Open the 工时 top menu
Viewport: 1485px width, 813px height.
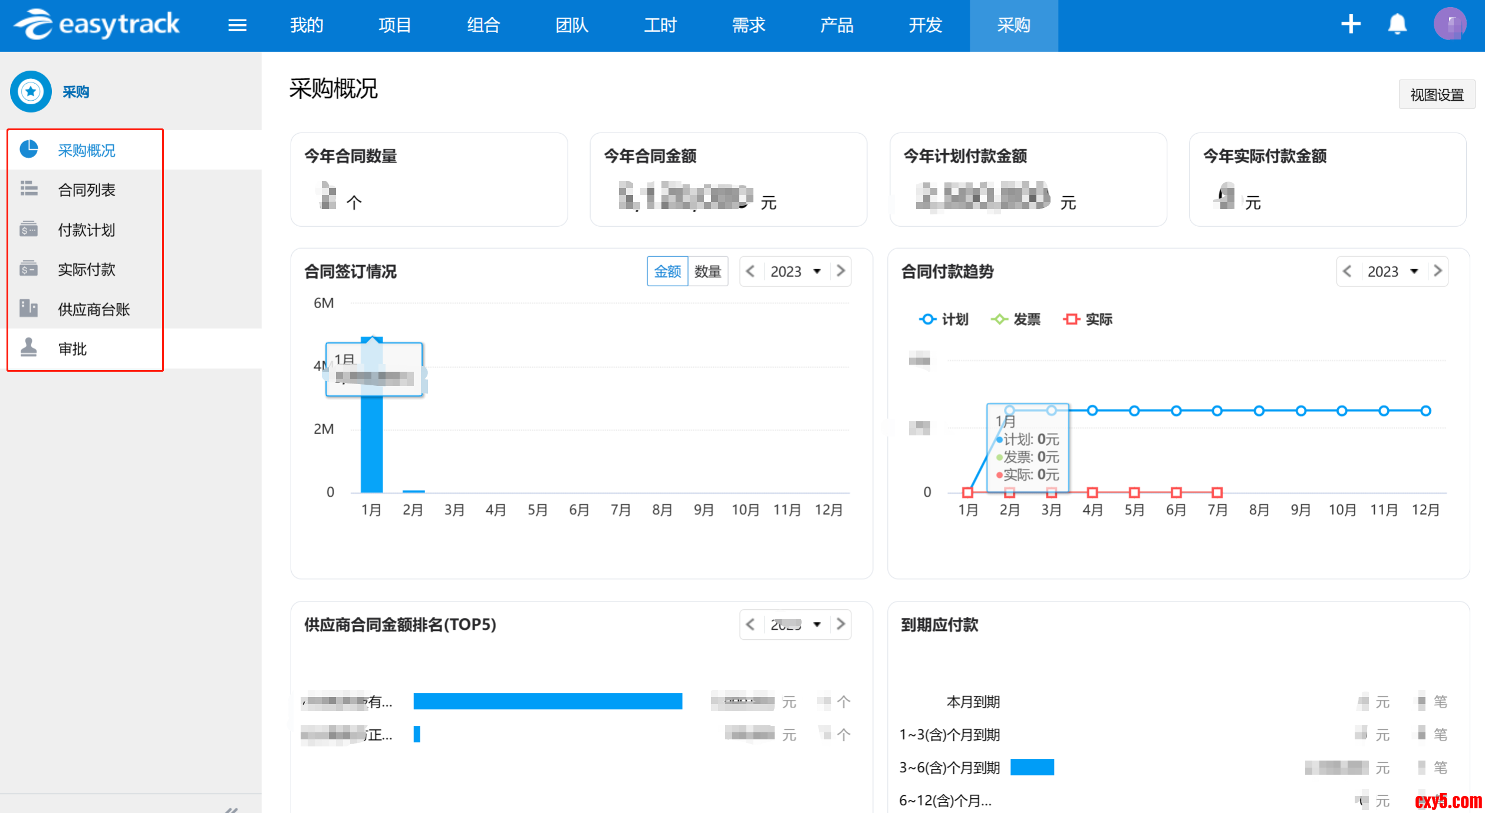click(x=660, y=25)
